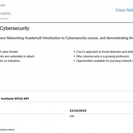This screenshot has height=133, width=133.
Task: Click the partial 'rate' header text
Action: 3,5
